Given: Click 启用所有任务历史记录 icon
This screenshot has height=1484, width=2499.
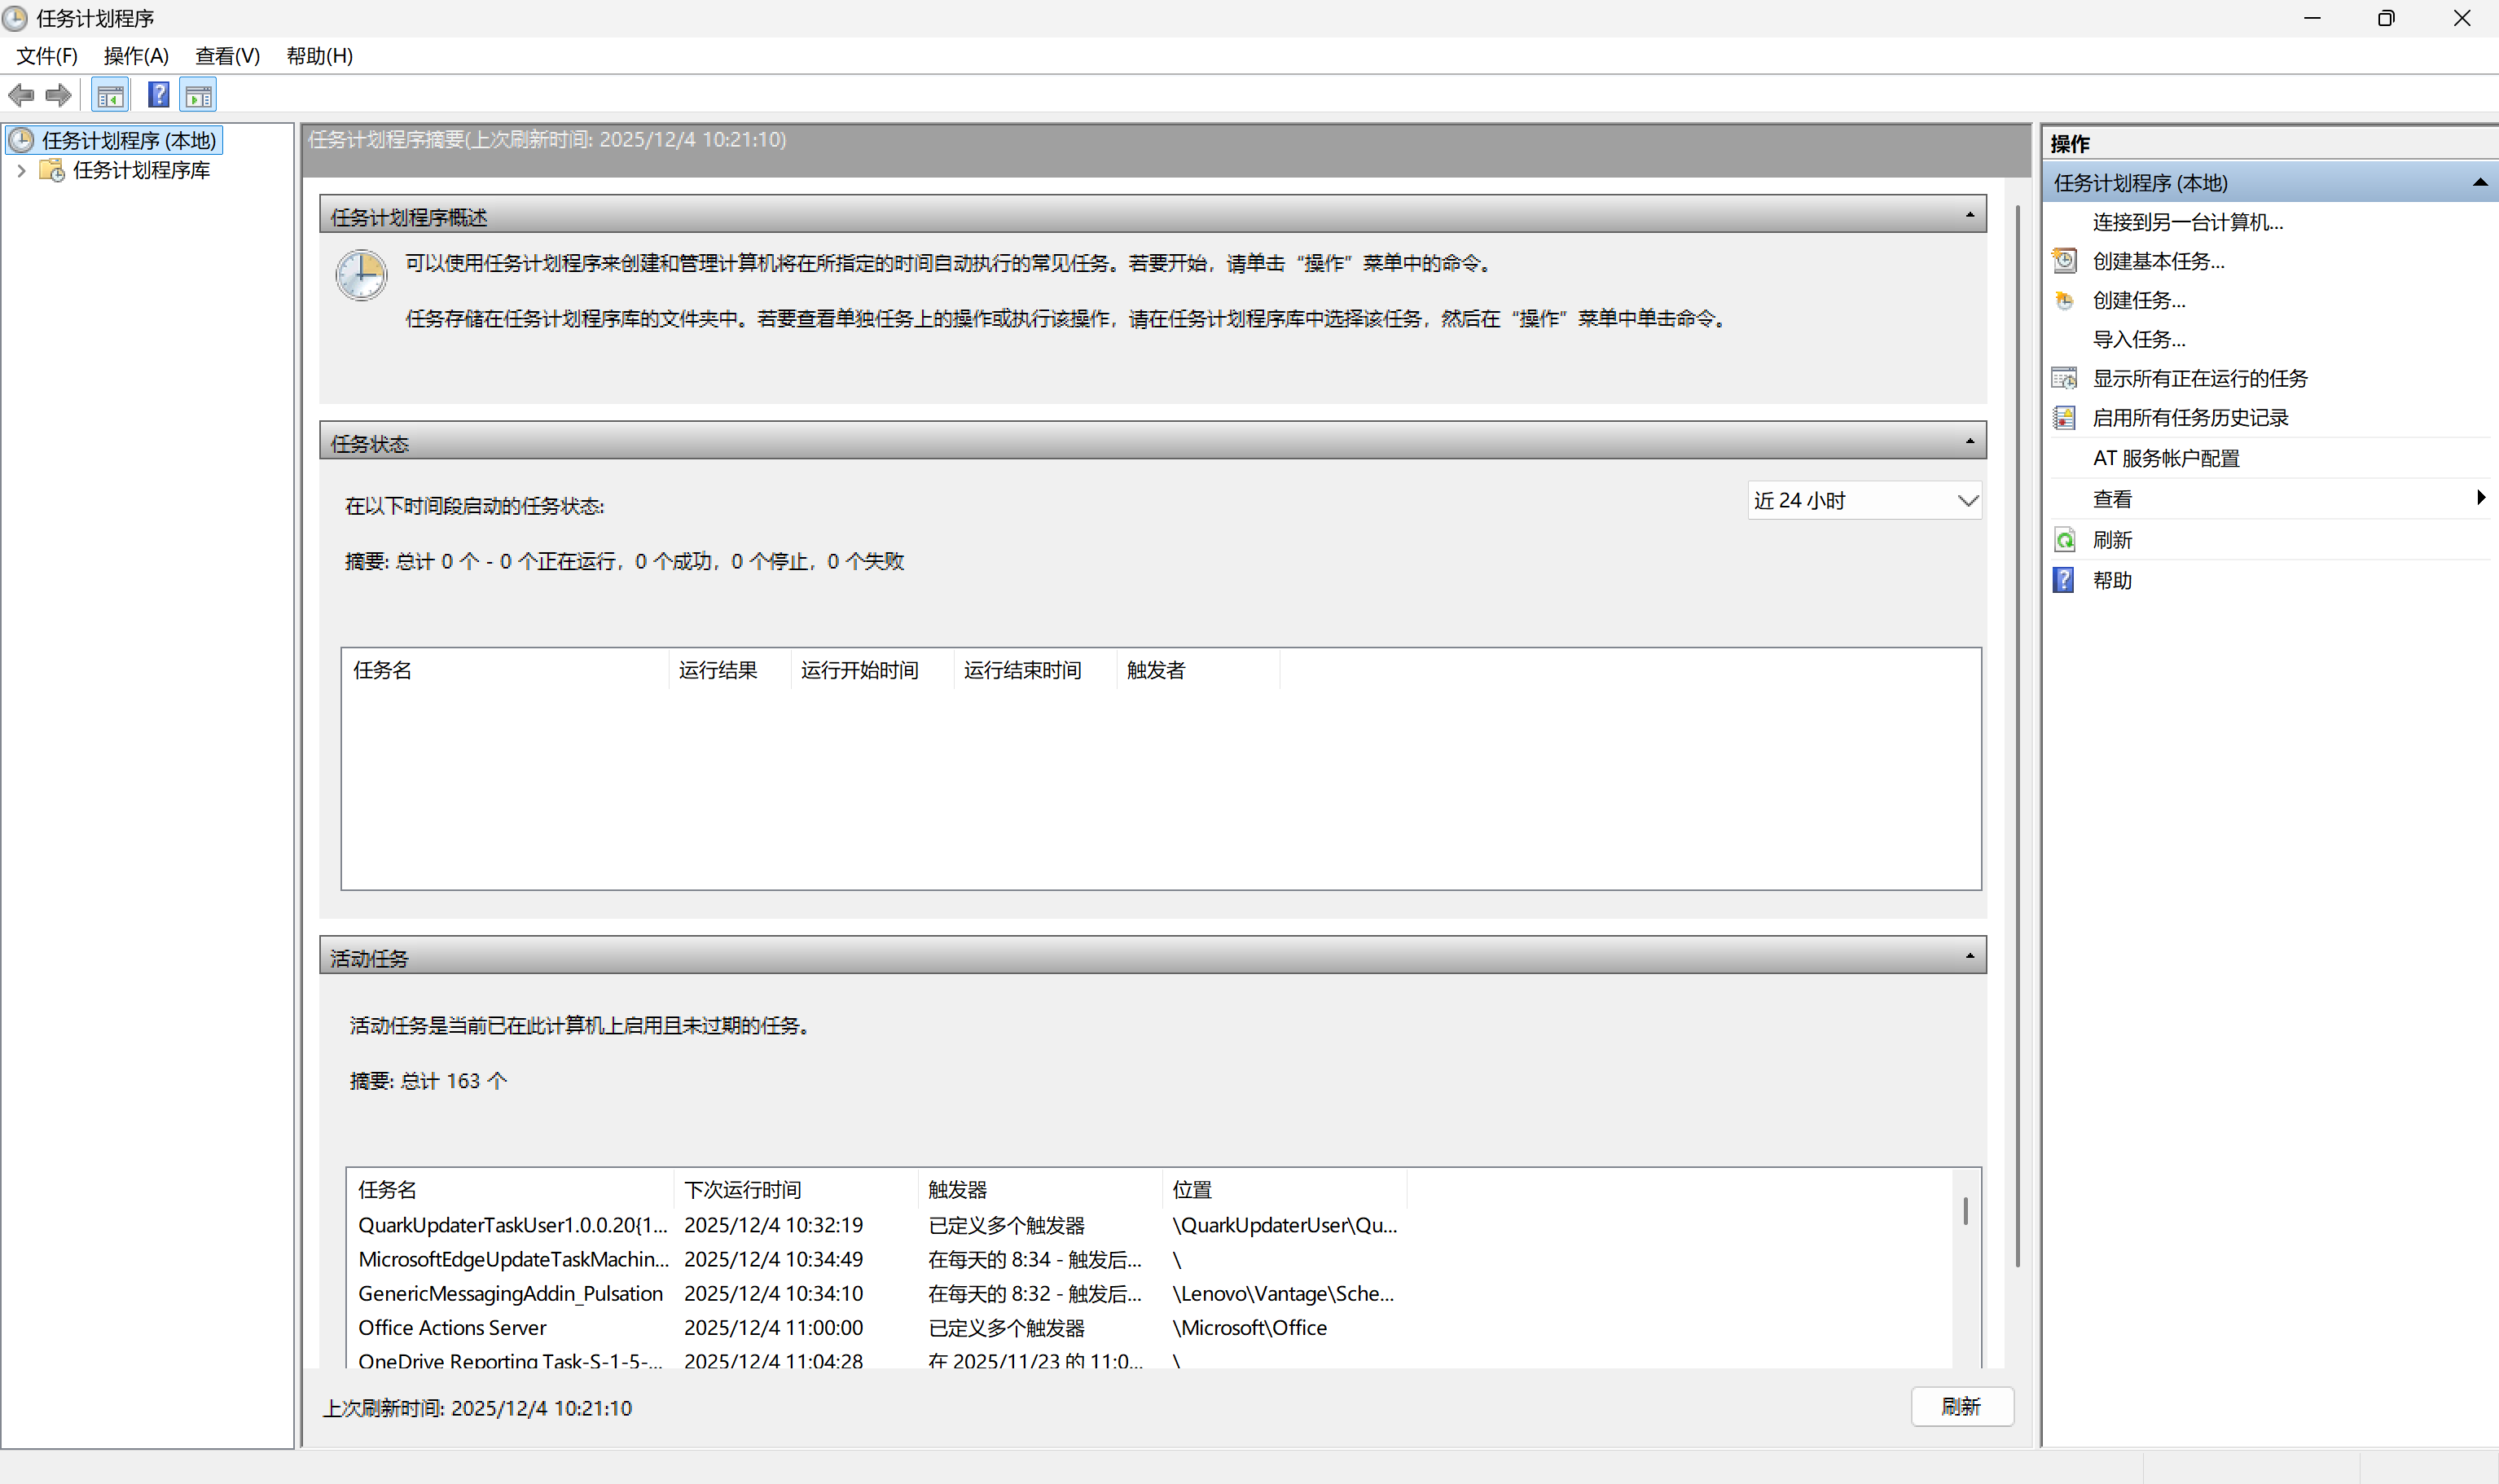Looking at the screenshot, I should (x=2064, y=417).
